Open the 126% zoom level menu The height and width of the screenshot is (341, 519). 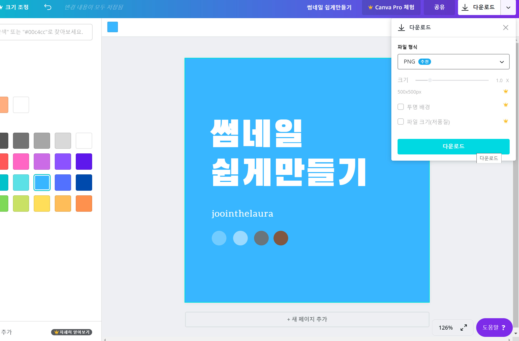point(446,328)
